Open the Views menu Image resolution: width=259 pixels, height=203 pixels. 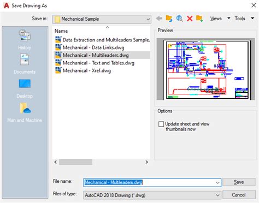pyautogui.click(x=216, y=19)
